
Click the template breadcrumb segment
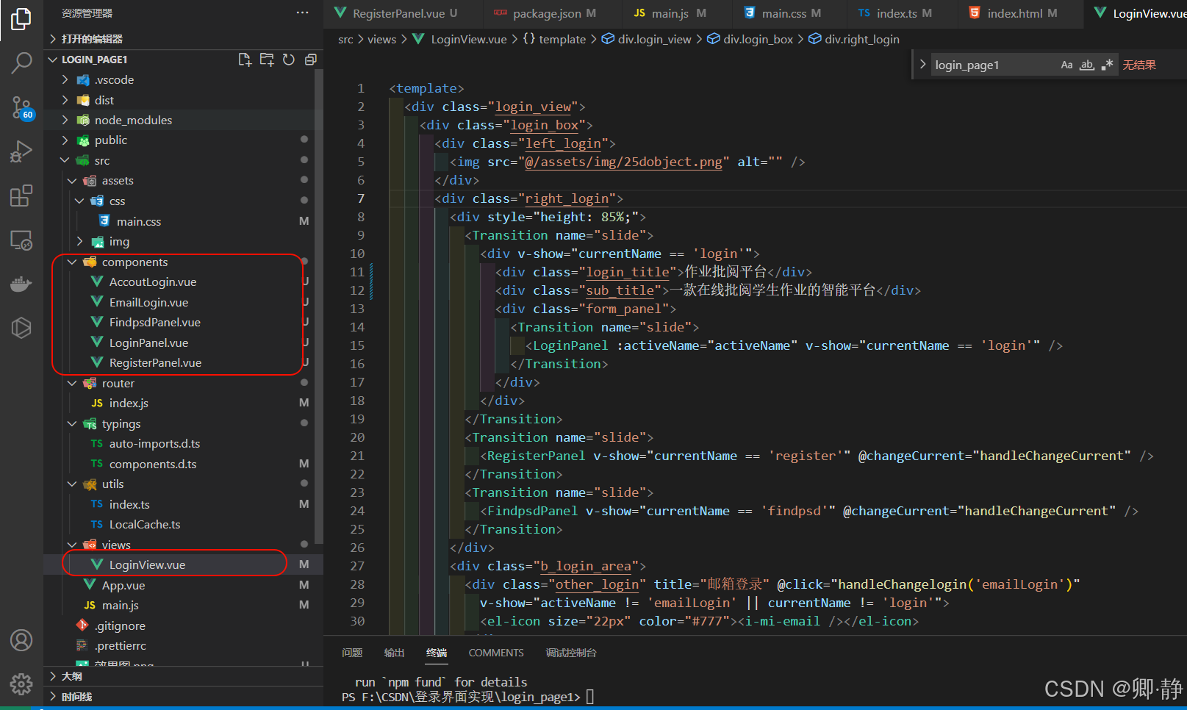562,39
